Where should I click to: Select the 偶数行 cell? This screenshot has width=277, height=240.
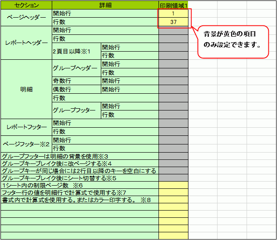point(76,89)
